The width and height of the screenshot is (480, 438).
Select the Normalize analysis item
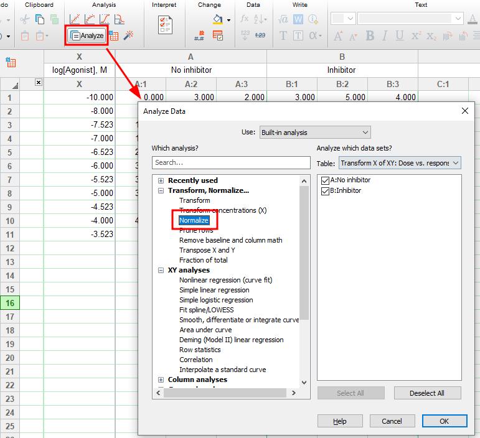coord(194,220)
